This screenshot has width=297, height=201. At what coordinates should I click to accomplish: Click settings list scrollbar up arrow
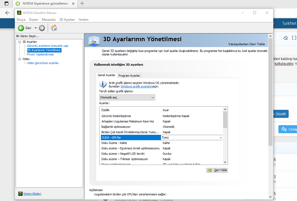pyautogui.click(x=225, y=109)
